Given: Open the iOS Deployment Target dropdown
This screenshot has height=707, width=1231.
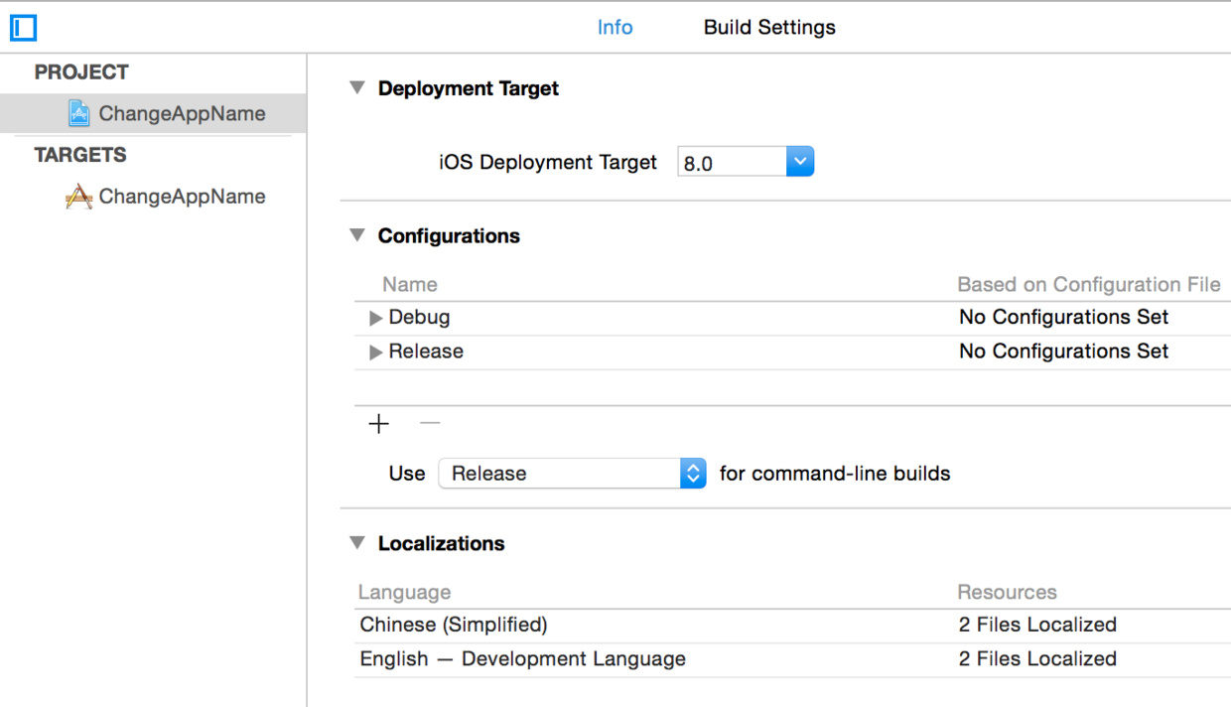Looking at the screenshot, I should pos(799,162).
